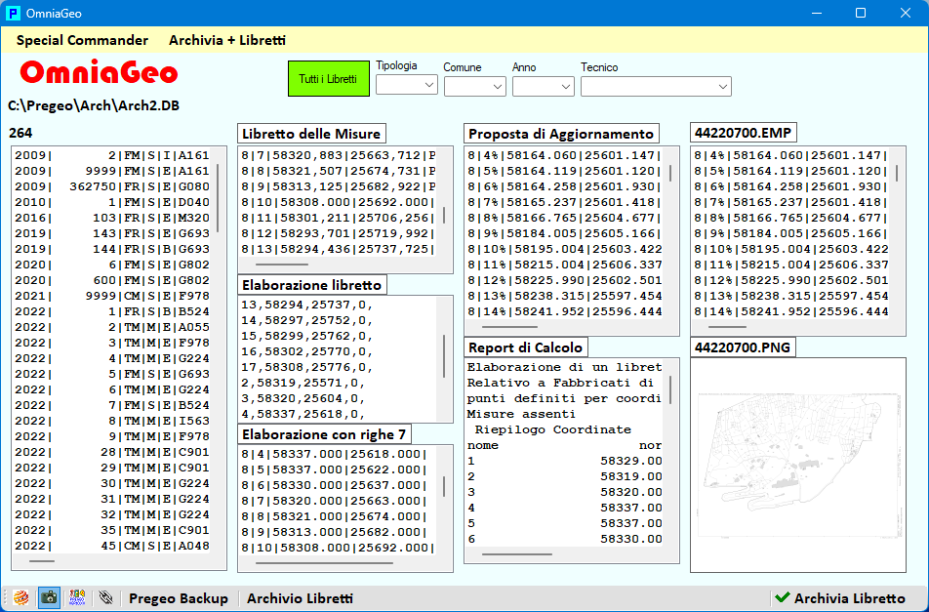The image size is (929, 612).
Task: Select row 2016| 103|FR|S|E|M320
Action: 112,218
